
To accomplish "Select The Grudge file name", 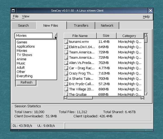I will 78,94.
